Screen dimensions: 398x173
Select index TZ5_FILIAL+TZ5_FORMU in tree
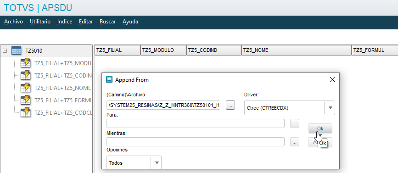pos(63,100)
